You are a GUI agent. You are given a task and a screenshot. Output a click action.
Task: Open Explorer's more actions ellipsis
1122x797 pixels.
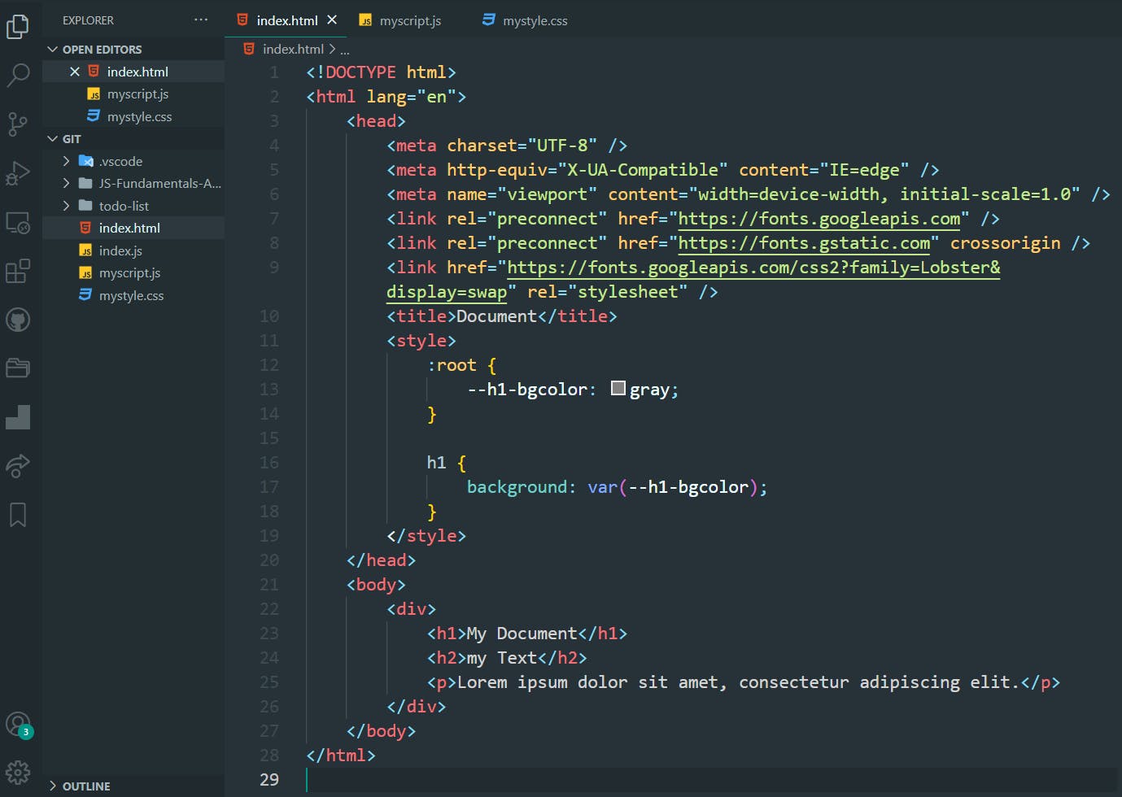pyautogui.click(x=201, y=20)
